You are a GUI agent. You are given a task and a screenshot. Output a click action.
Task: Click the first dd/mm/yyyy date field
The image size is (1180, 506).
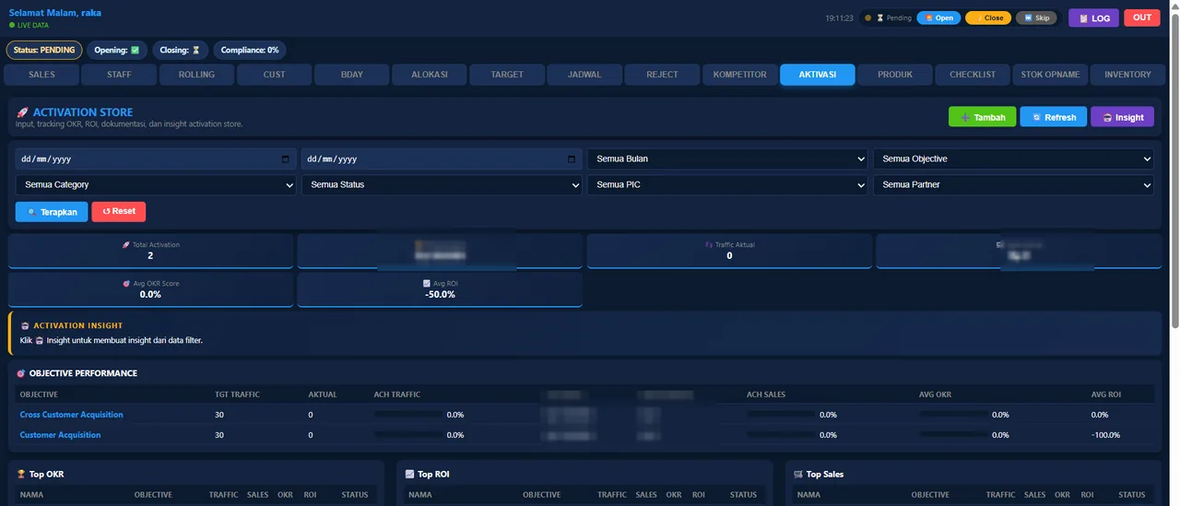tap(156, 159)
